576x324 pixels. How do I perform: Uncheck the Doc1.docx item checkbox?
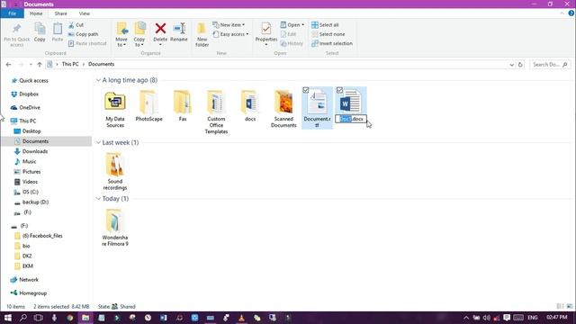(339, 90)
